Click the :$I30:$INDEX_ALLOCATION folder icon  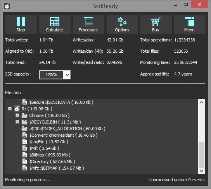tap(24, 129)
